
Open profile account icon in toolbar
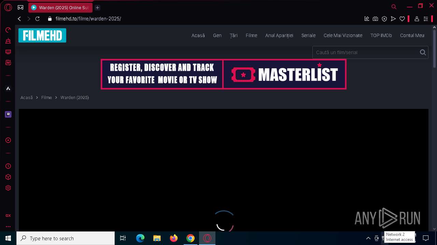click(x=417, y=19)
